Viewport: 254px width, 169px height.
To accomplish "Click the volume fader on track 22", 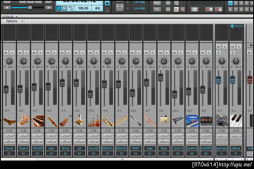I will click(6, 89).
